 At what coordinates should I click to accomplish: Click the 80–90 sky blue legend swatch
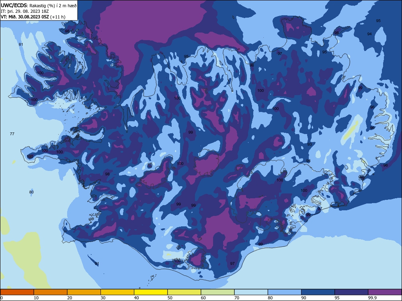point(285,292)
